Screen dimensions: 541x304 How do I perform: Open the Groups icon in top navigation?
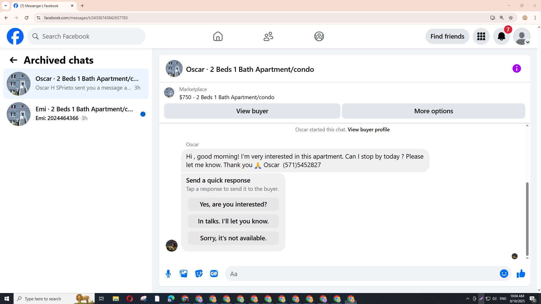pos(319,36)
